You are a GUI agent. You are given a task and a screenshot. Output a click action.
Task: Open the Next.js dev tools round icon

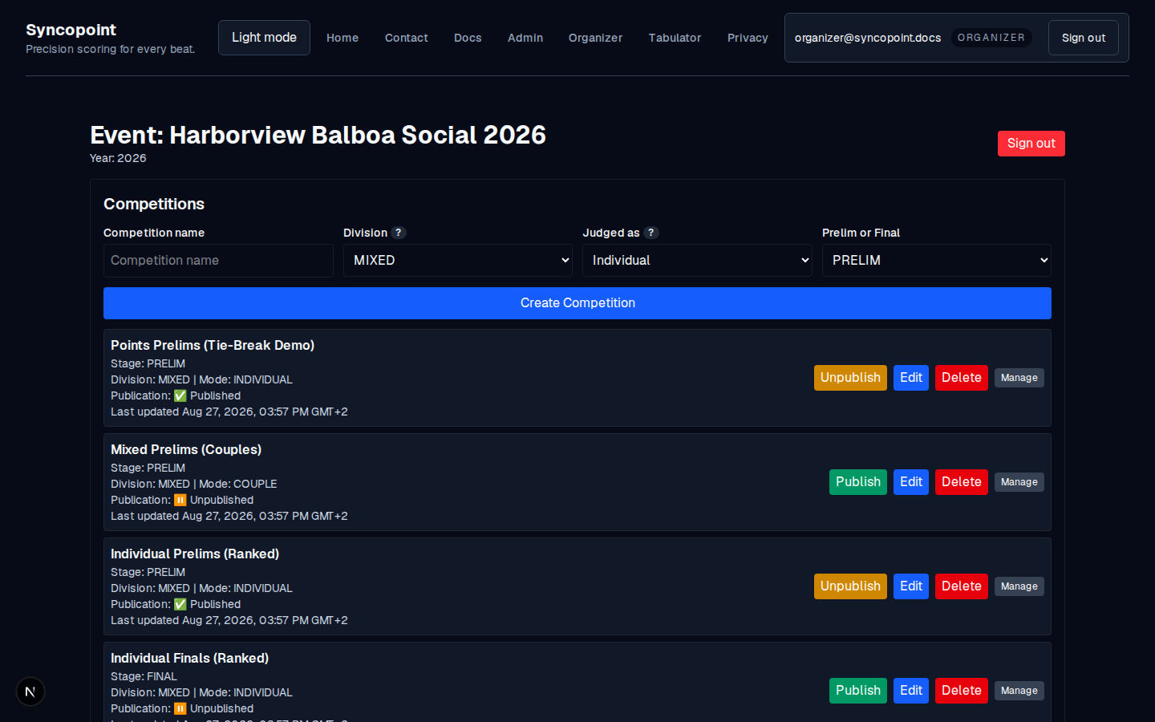(30, 692)
